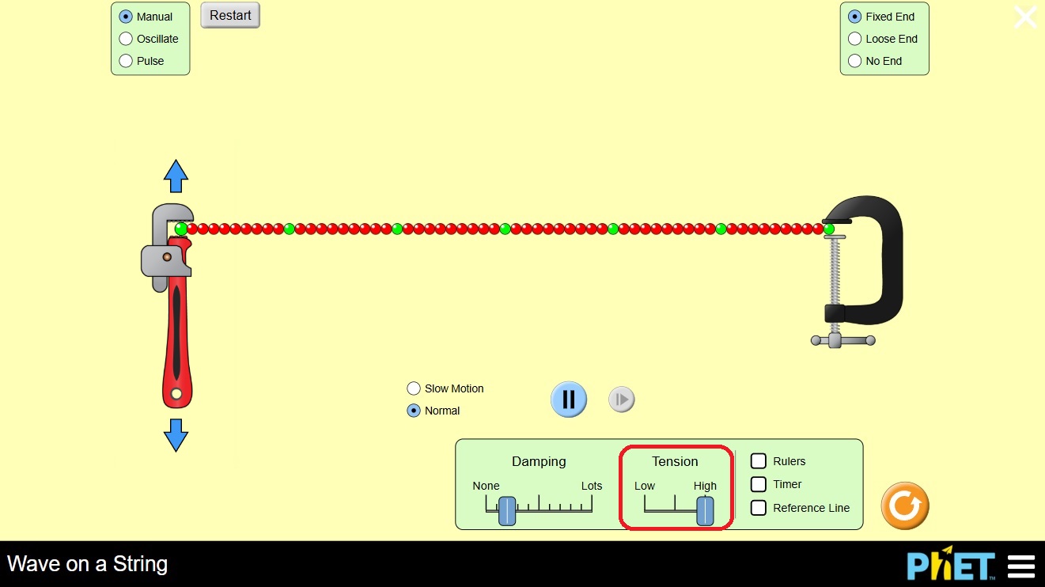Close the simulation with the X icon

click(x=1025, y=17)
